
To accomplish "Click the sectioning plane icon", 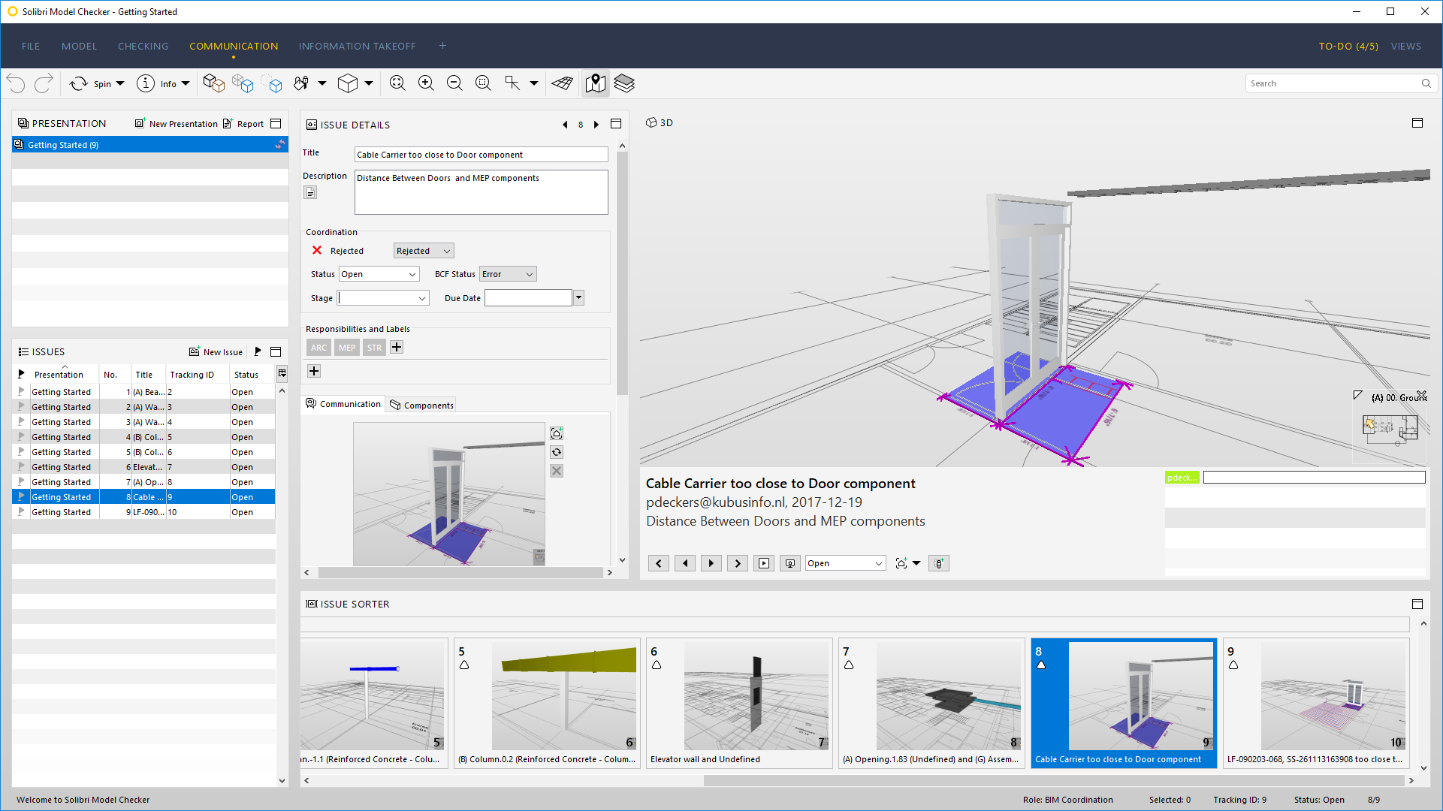I will pos(562,83).
